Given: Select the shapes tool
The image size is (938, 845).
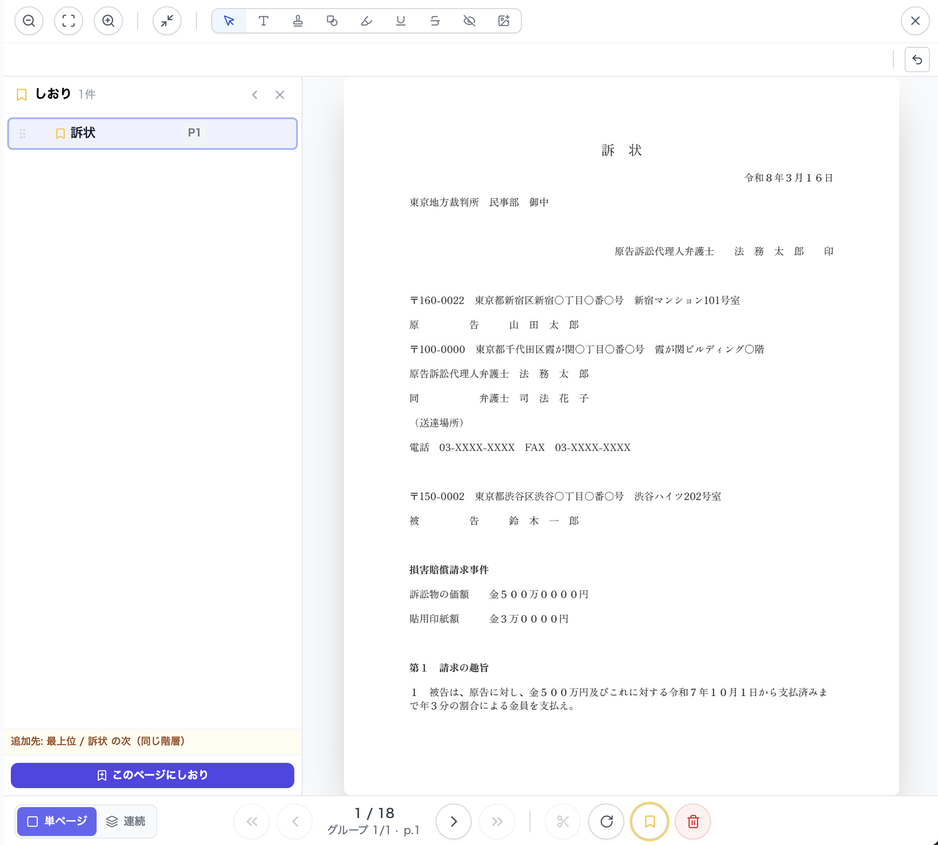Looking at the screenshot, I should pyautogui.click(x=332, y=21).
